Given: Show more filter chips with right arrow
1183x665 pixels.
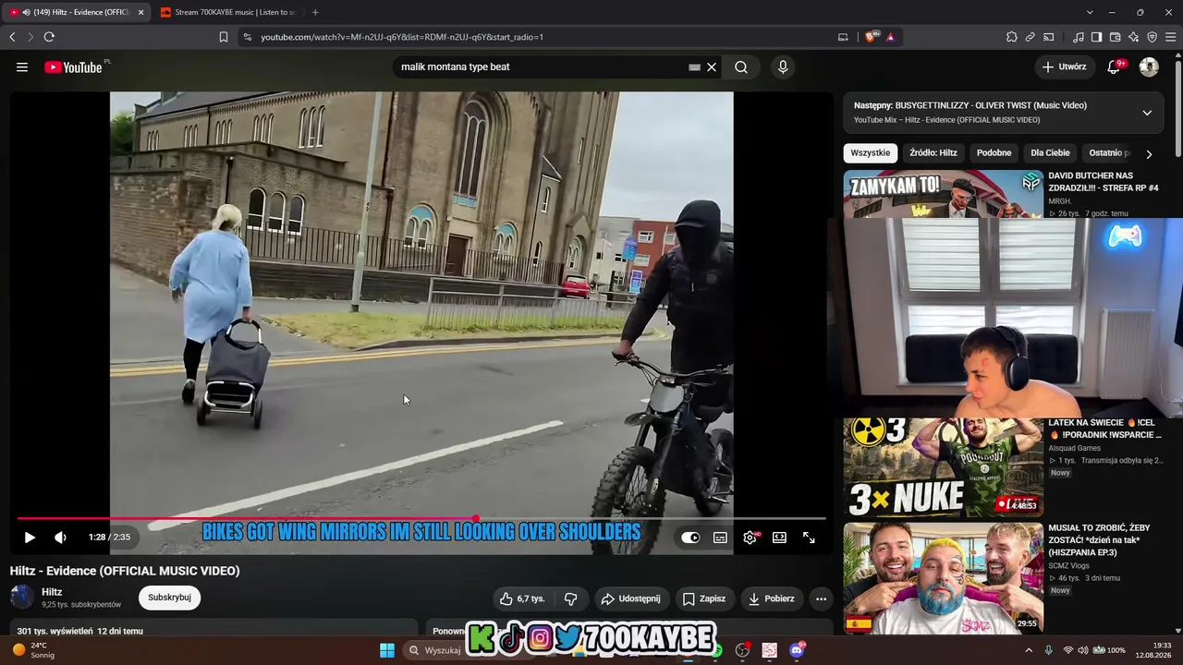Looking at the screenshot, I should 1149,154.
